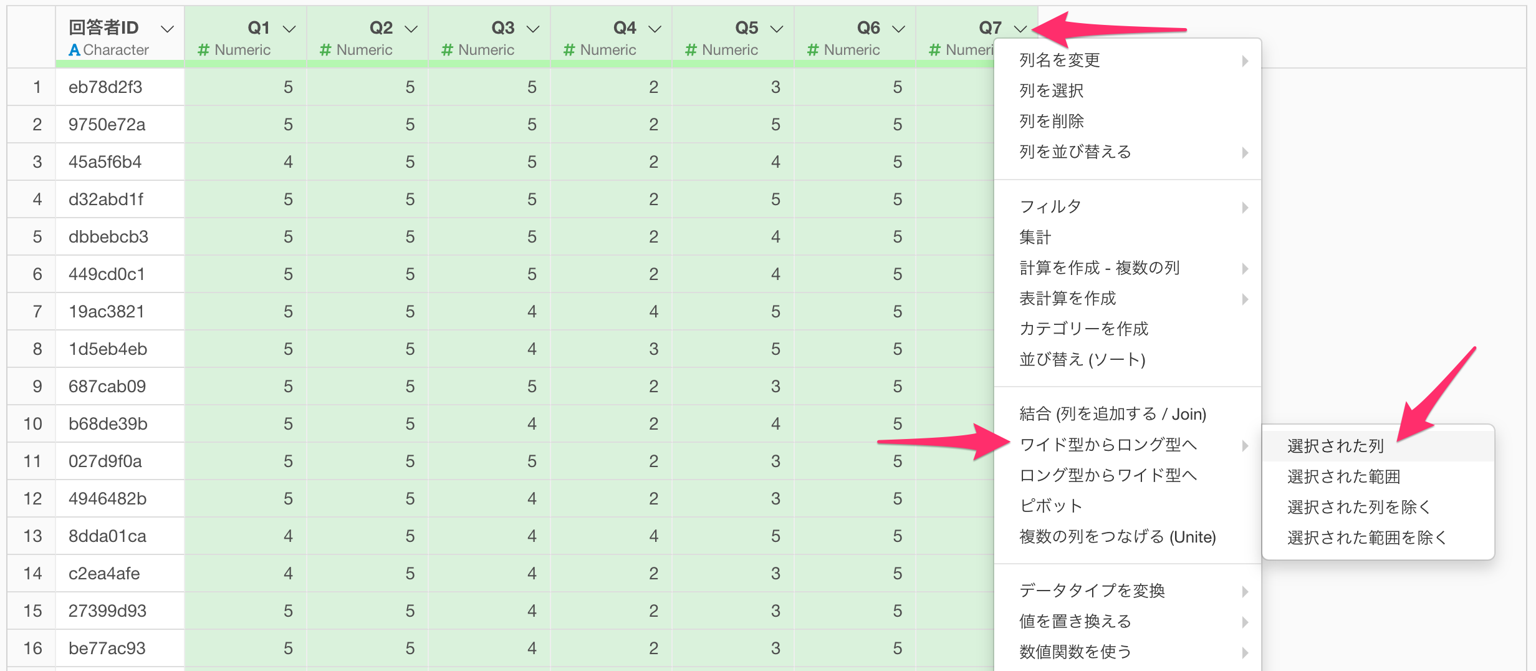Open the Q2 column dropdown arrow
1536x671 pixels.
pyautogui.click(x=411, y=29)
